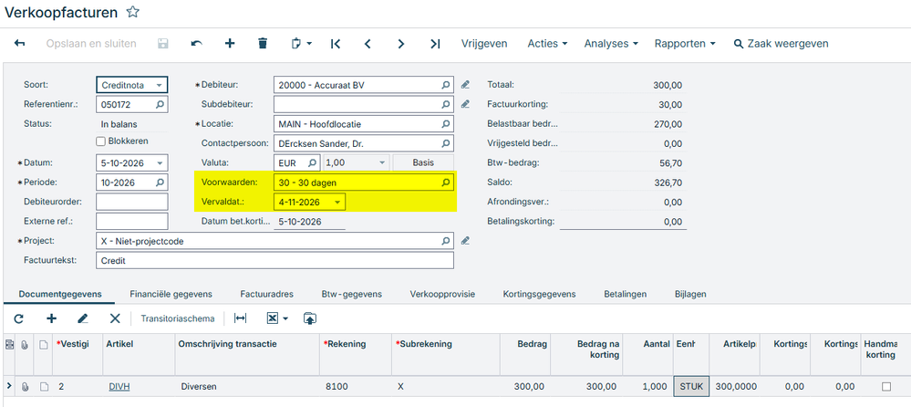Click attachment paperclip in the DIVH row

click(x=25, y=387)
